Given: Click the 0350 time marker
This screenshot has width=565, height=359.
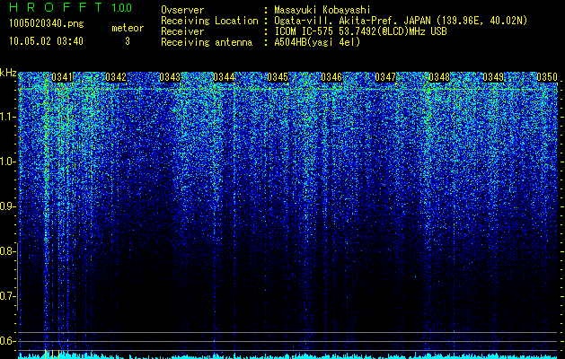Looking at the screenshot, I should point(547,77).
